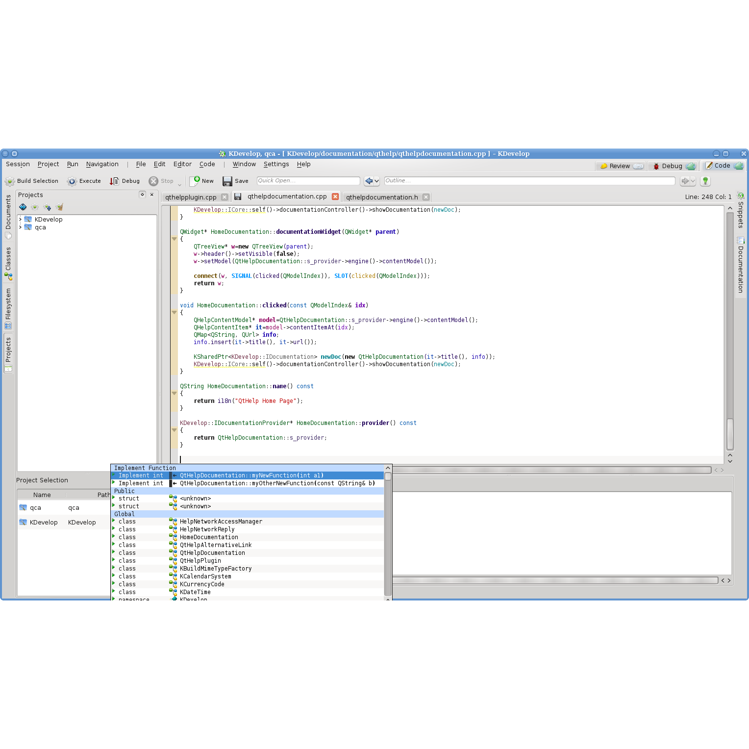Viewport: 749px width, 749px height.
Task: Click the Stop icon in the toolbar
Action: [154, 181]
